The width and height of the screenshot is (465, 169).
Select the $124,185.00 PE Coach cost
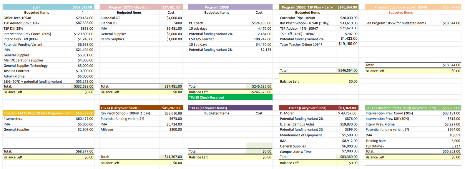259,23
